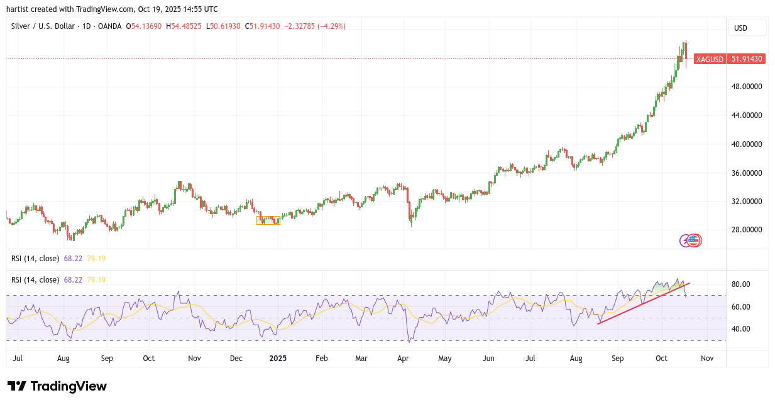
Task: Select the orange rectangle drawing on the chart
Action: point(268,220)
